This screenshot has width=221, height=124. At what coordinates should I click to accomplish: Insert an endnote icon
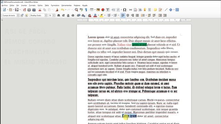(140, 10)
